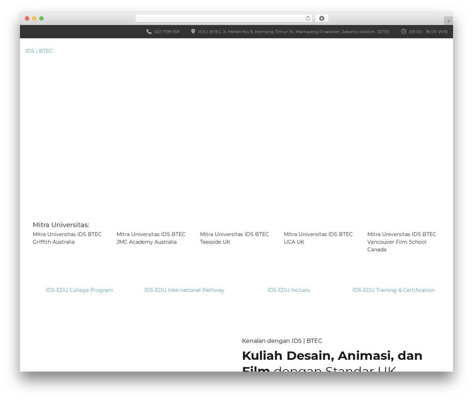Click the Mitra Universitas: heading
473x400 pixels.
tap(61, 225)
